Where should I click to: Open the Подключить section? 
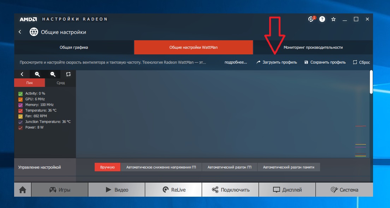click(x=231, y=190)
